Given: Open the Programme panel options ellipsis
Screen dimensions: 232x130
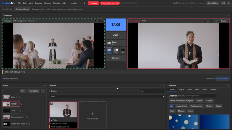Looking at the screenshot, I should (224, 15).
